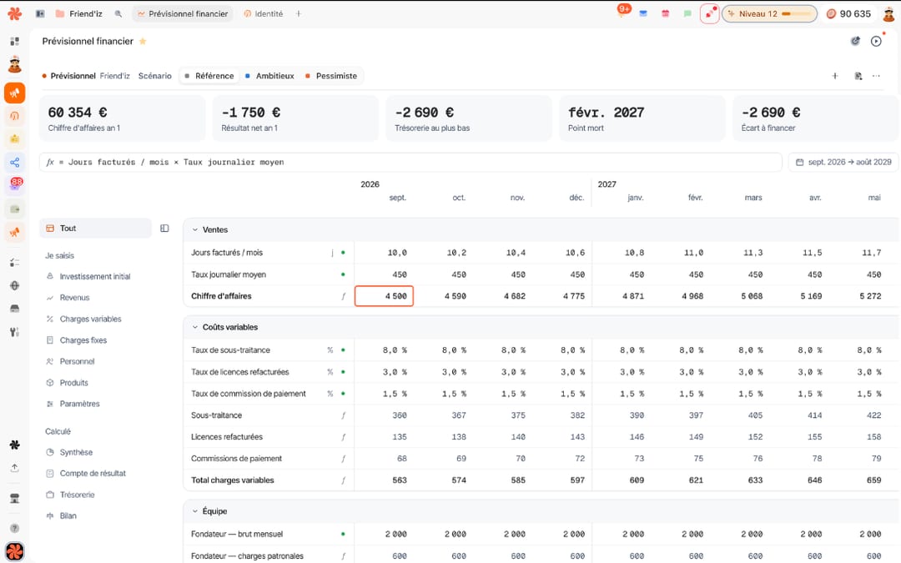Open the Friend'iz workspace folder
The image size is (901, 563).
click(78, 14)
